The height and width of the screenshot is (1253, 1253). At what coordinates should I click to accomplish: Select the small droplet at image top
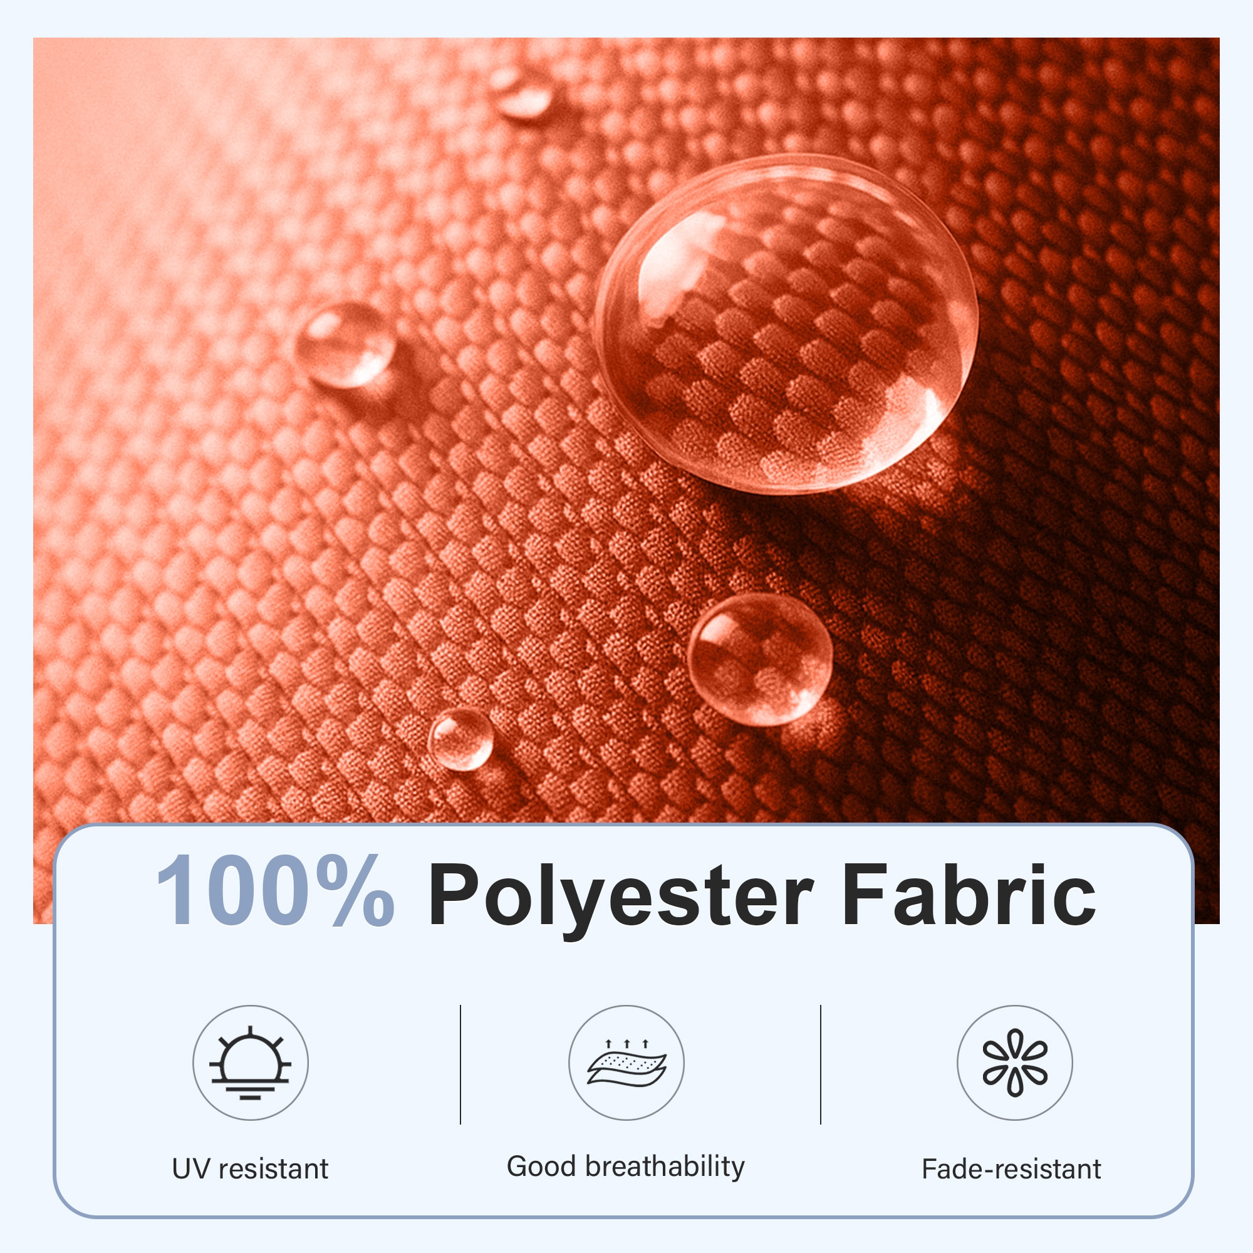coord(522,94)
